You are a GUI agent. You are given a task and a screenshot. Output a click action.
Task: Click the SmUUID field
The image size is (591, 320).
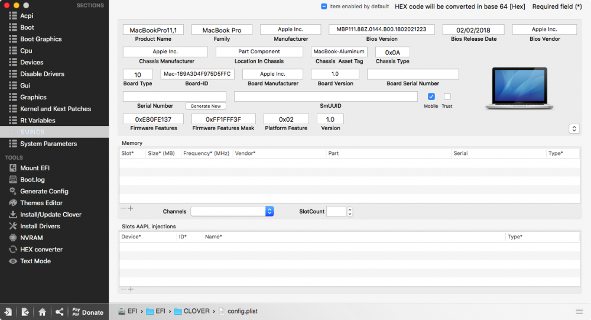coord(326,96)
